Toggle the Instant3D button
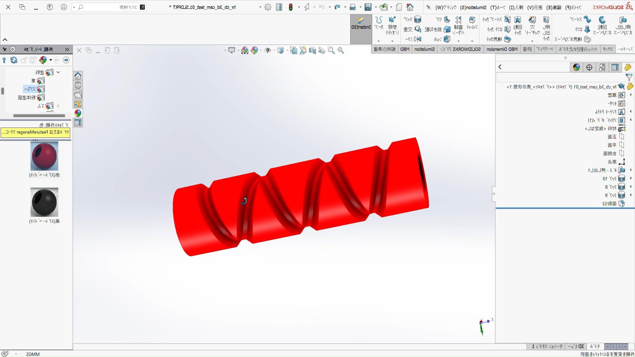Screen dimensions: 635x357 pyautogui.click(x=361, y=29)
